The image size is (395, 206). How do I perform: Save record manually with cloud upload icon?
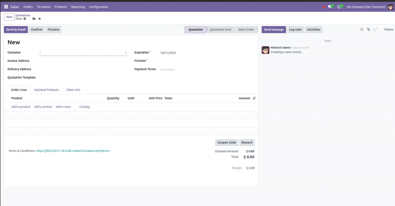(x=34, y=18)
